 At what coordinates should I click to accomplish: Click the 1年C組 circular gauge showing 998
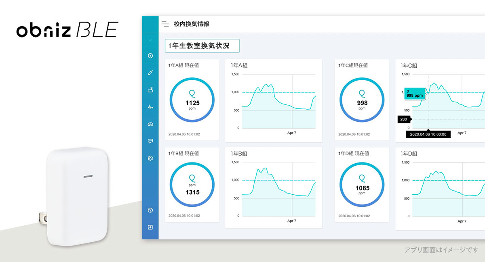(362, 100)
